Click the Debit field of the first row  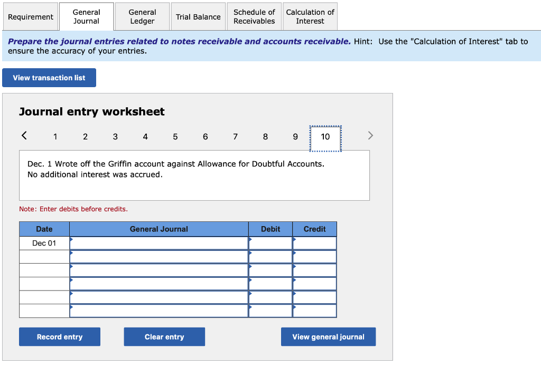[x=270, y=242]
